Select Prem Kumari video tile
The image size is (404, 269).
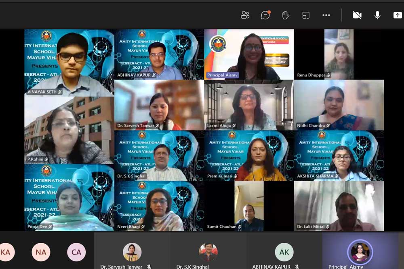tap(249, 156)
